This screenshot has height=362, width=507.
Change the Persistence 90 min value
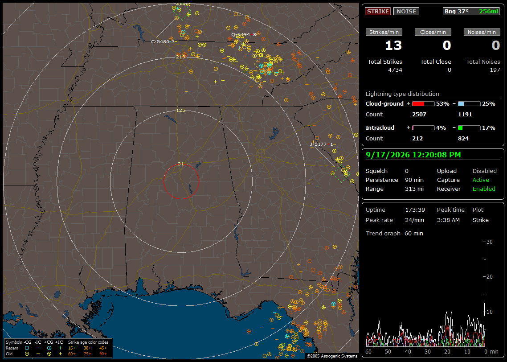click(414, 180)
